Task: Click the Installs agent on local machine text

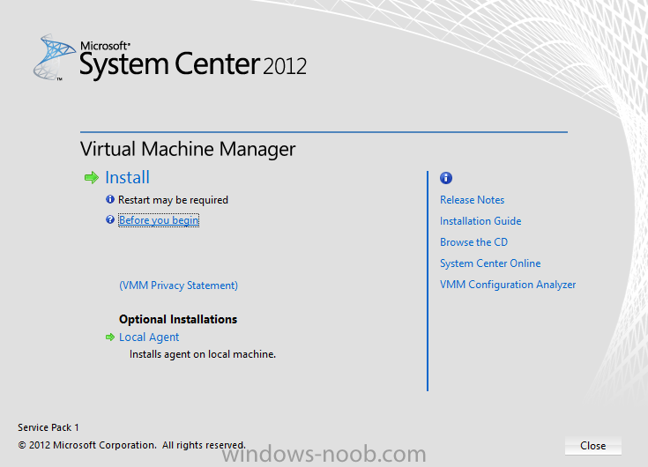Action: point(203,354)
